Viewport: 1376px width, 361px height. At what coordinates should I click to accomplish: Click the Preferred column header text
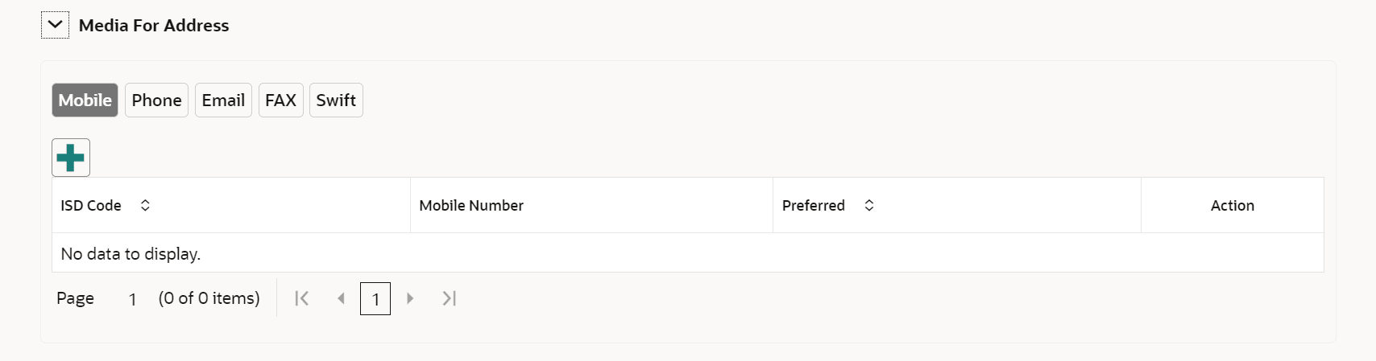tap(814, 206)
